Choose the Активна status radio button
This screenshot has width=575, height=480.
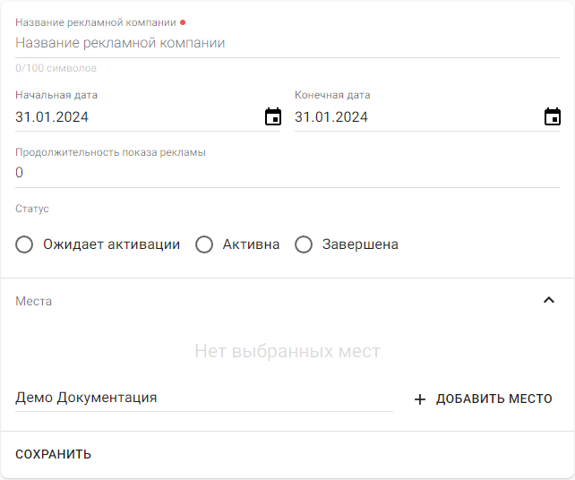pyautogui.click(x=204, y=244)
